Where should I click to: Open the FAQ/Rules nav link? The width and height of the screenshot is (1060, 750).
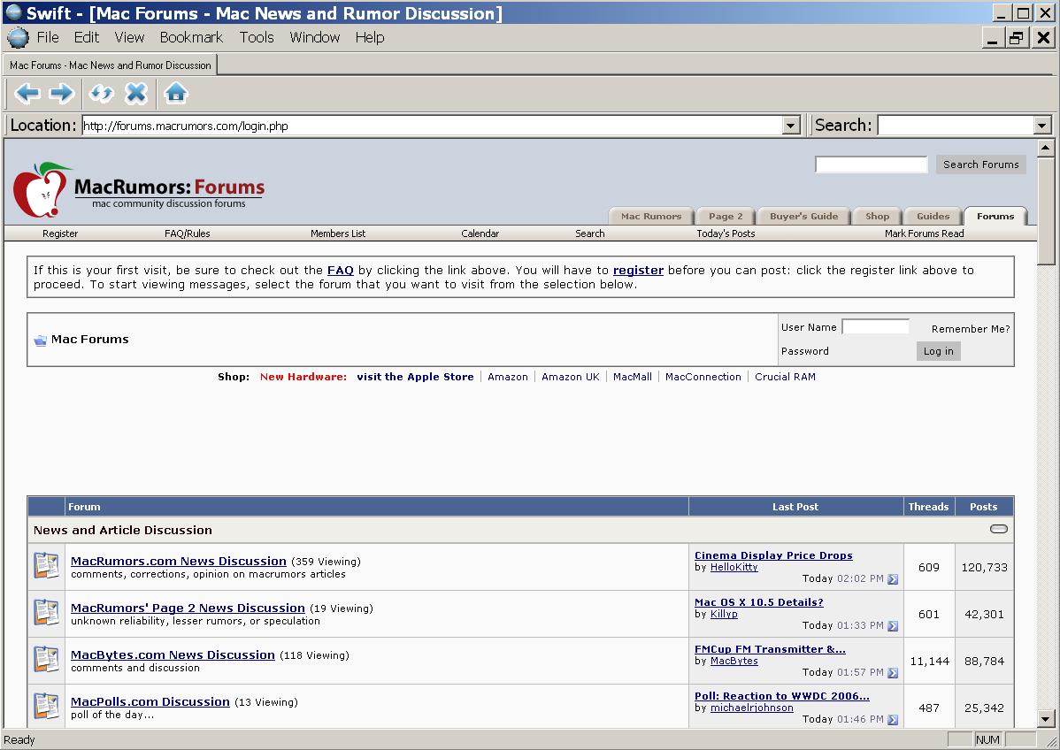[188, 233]
